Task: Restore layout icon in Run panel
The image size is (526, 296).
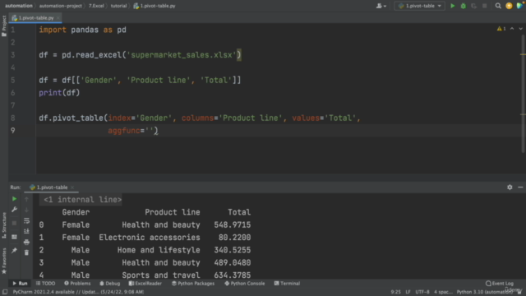Action: [x=14, y=237]
